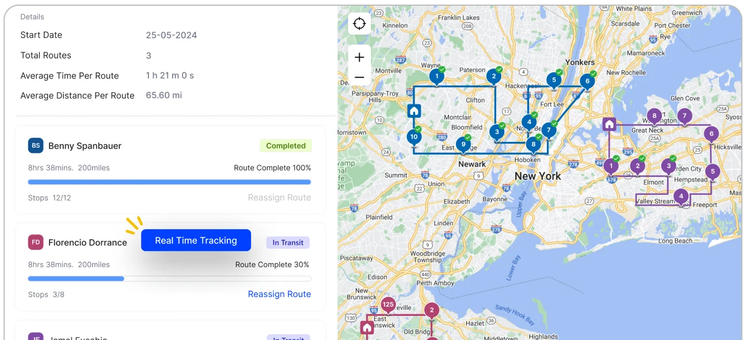Click the Start Date label
Image resolution: width=746 pixels, height=340 pixels.
(41, 35)
